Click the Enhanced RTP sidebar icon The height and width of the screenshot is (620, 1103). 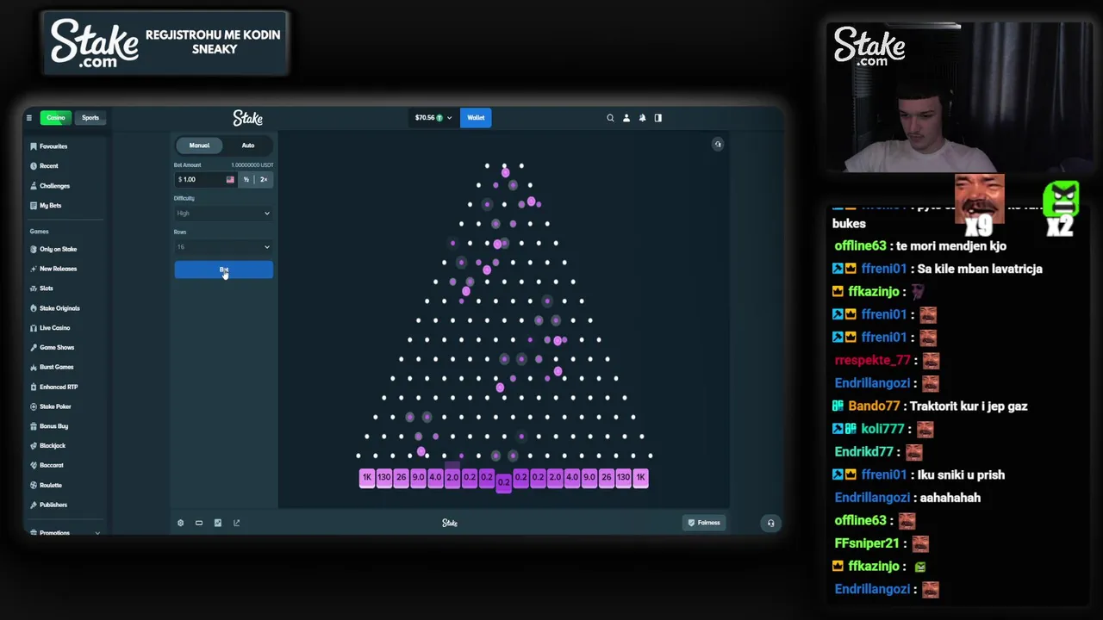coord(34,387)
